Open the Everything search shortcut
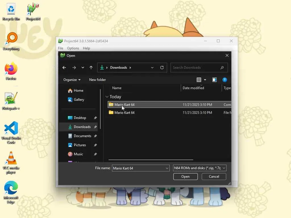 (11, 41)
